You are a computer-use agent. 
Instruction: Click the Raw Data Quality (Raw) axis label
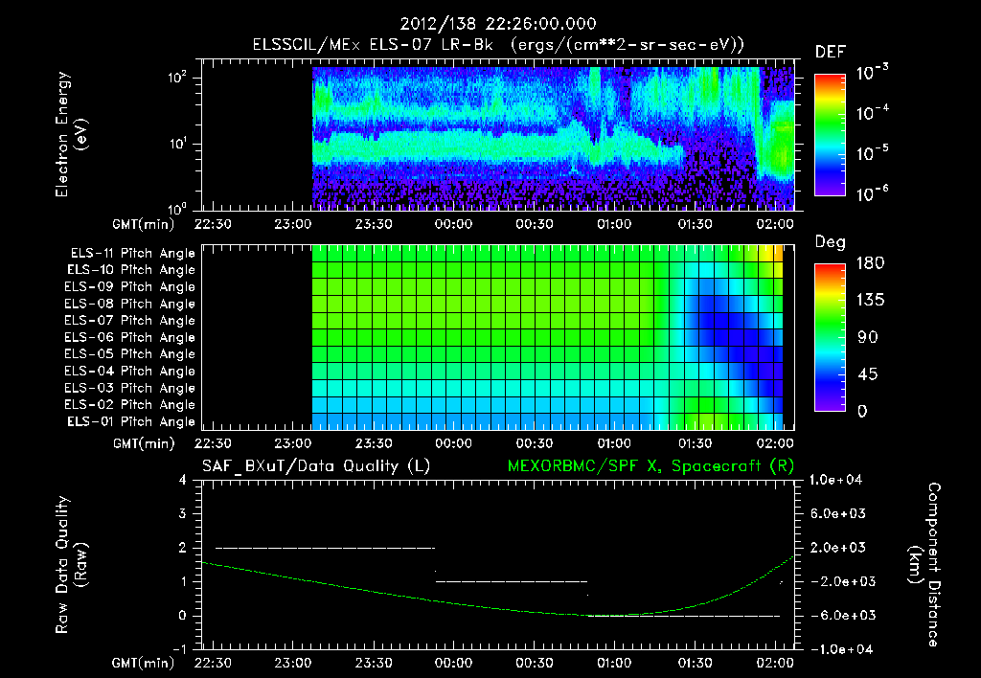pos(71,565)
